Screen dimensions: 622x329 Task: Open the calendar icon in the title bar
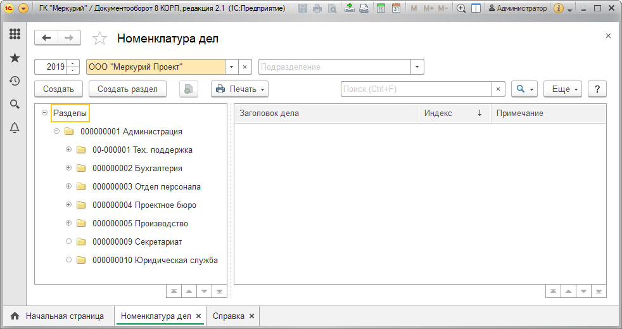[396, 8]
